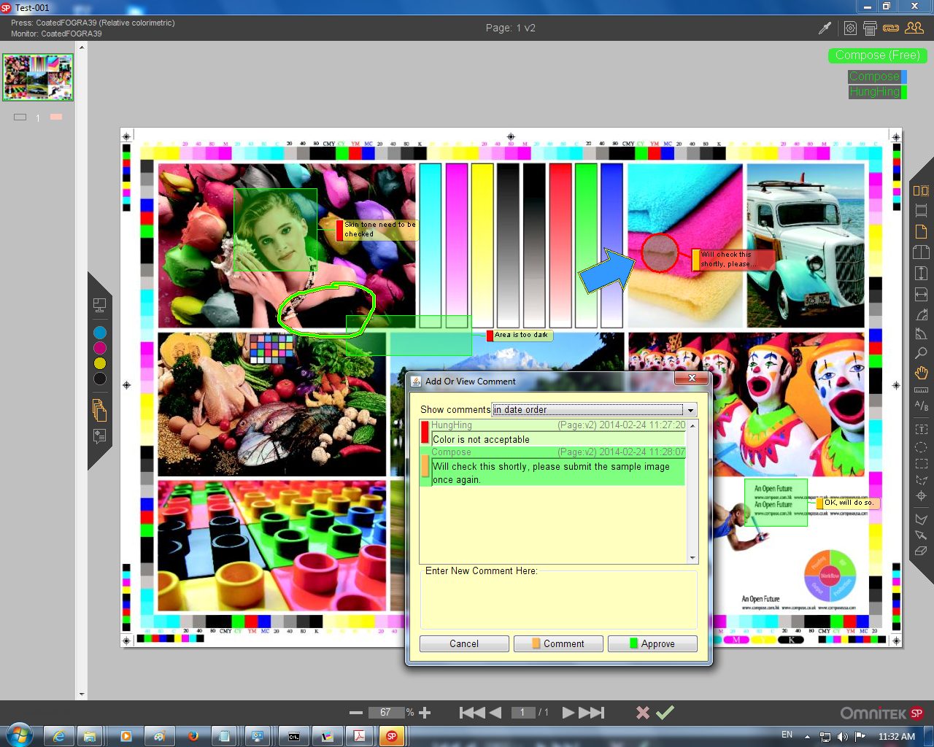Screen dimensions: 934x747
Task: Click the Compose (Free) green button
Action: [x=878, y=55]
